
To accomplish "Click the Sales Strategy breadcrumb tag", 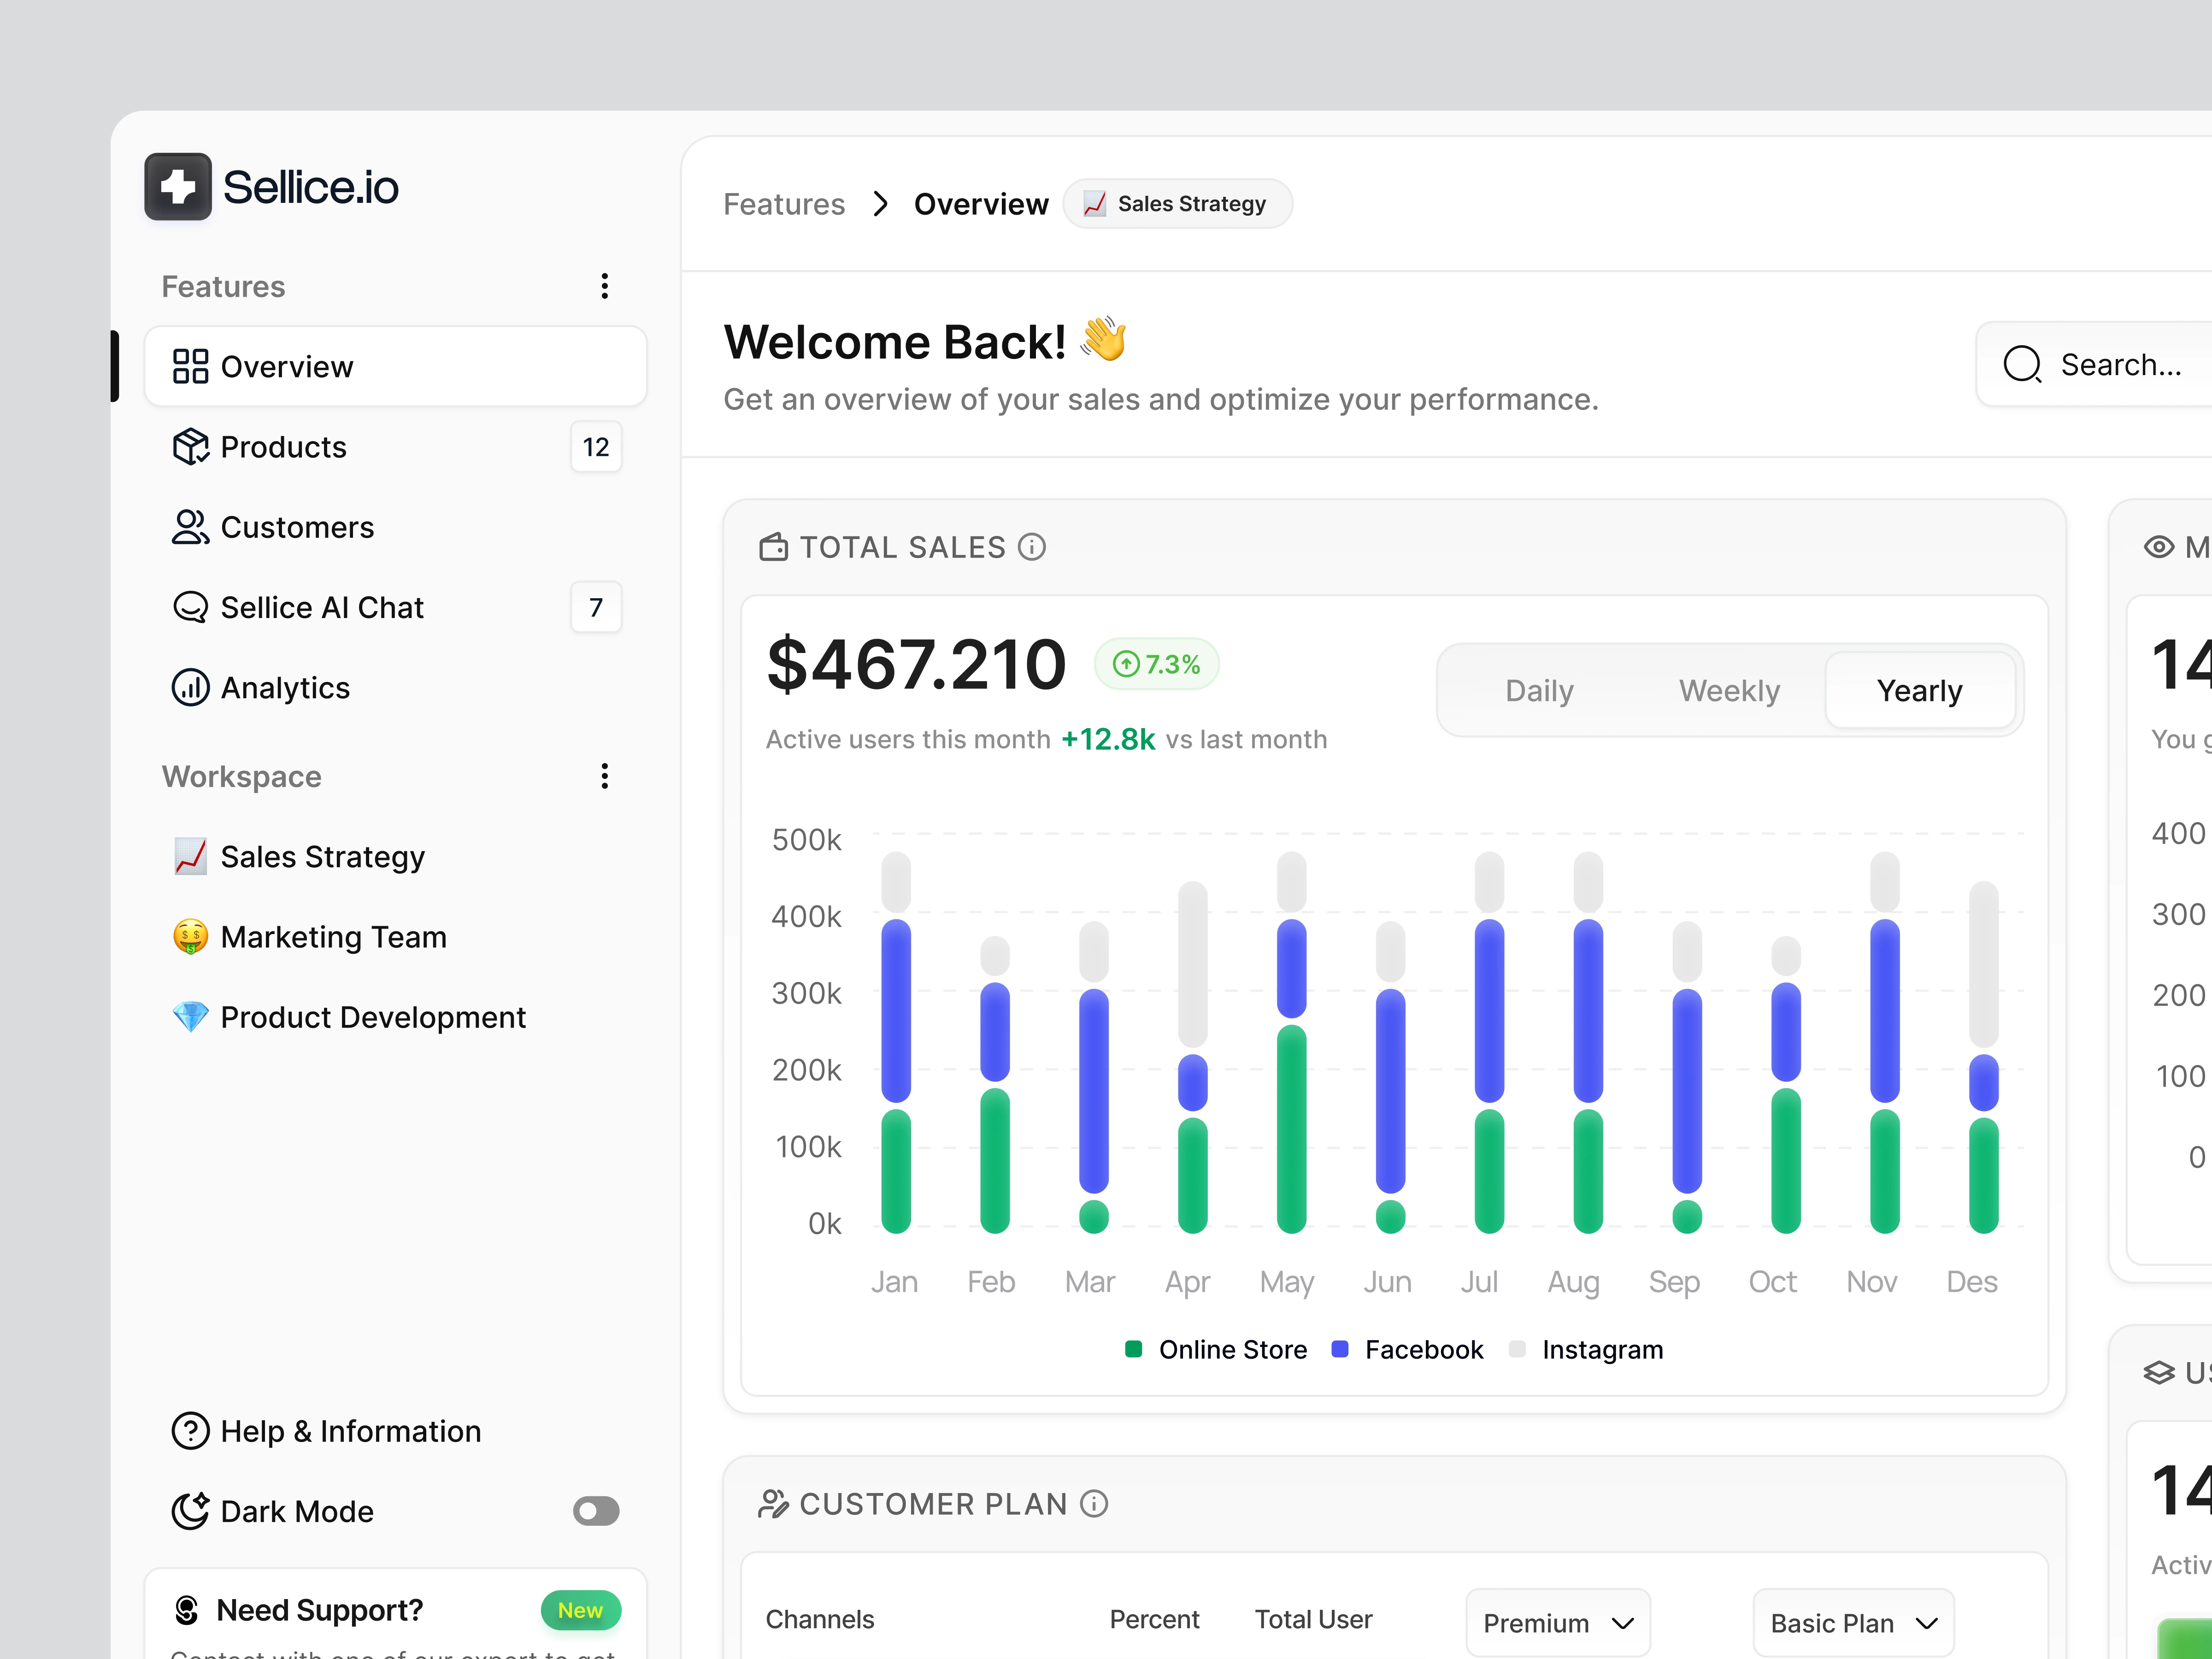I will pyautogui.click(x=1177, y=204).
